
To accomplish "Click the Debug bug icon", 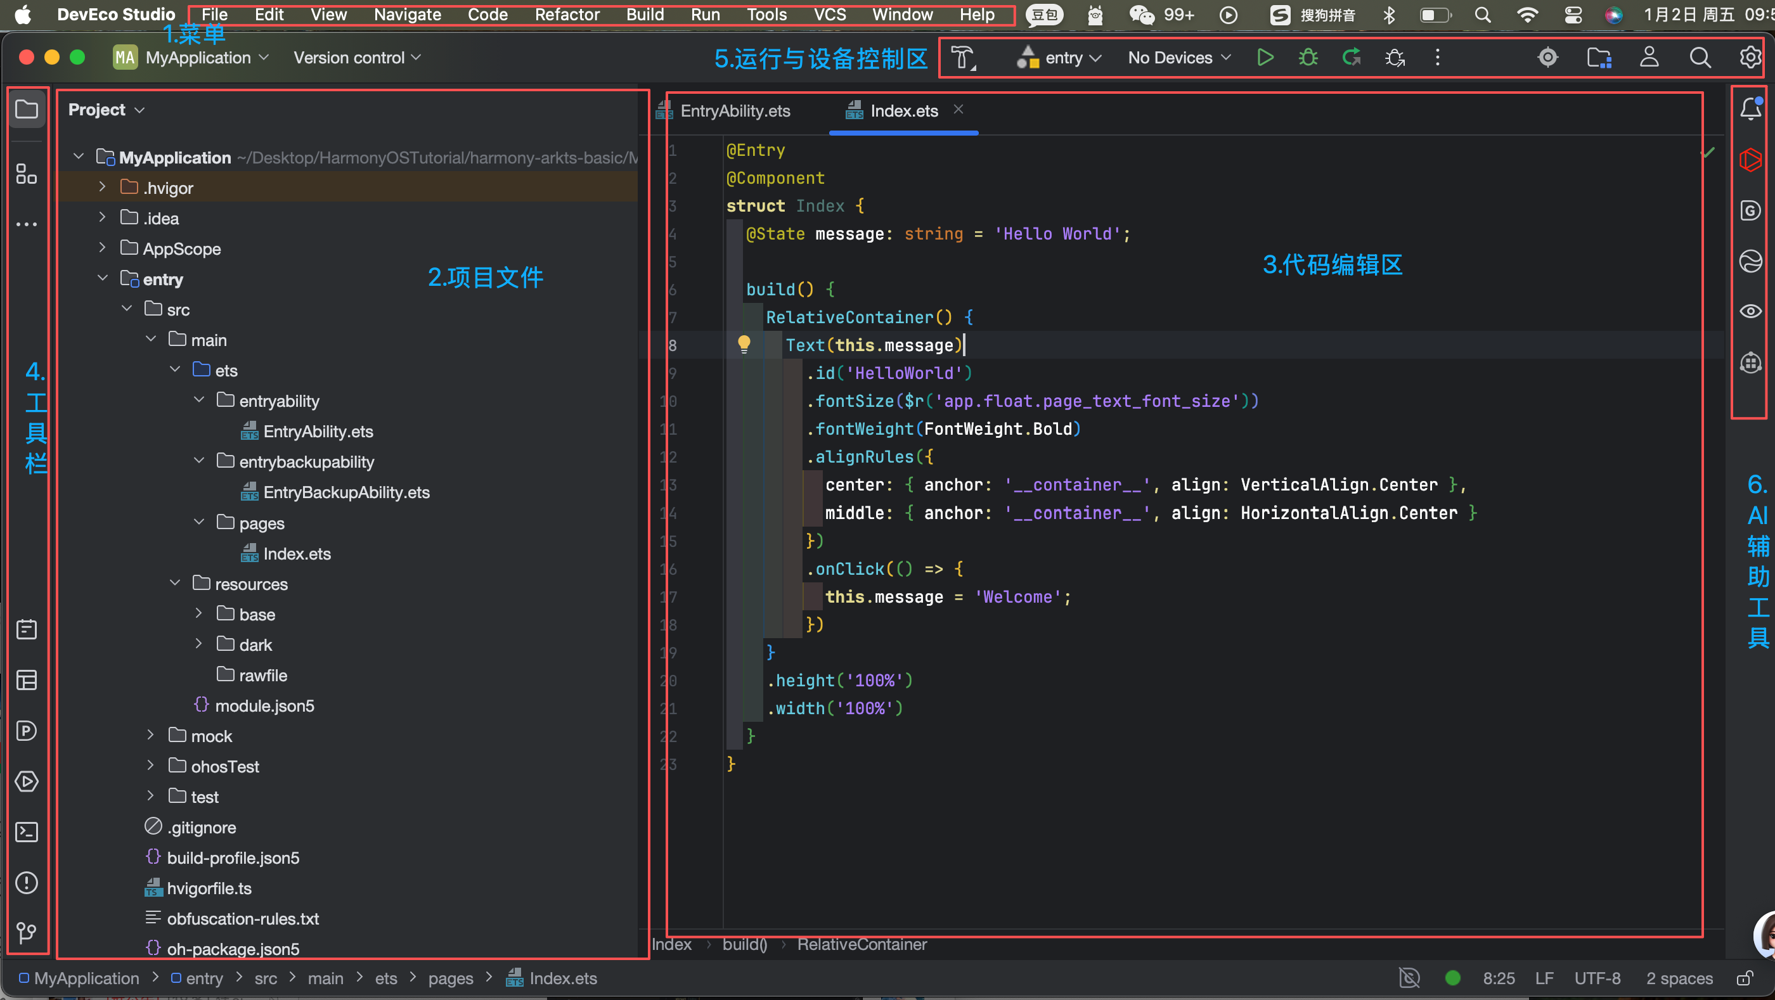I will click(1308, 58).
